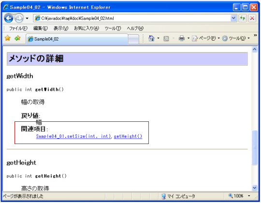Viewport: 261px width, 203px height.
Task: Open the お気に入り(A) menu
Action: click(87, 29)
